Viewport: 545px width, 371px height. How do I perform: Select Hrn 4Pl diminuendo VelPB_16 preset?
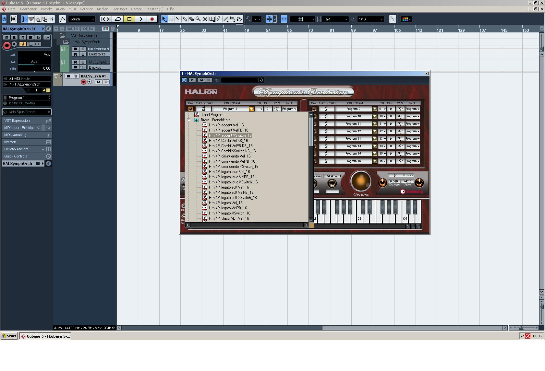[x=232, y=161]
